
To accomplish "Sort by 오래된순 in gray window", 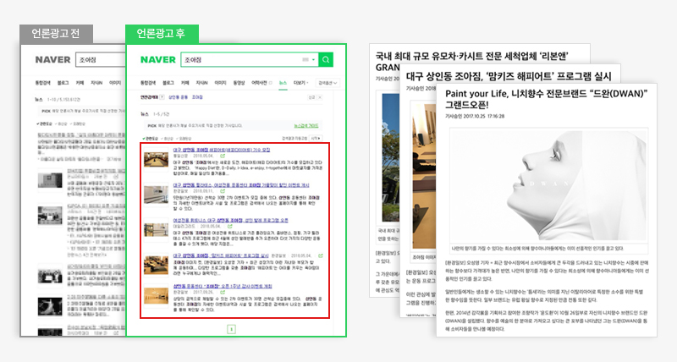I will pos(79,123).
